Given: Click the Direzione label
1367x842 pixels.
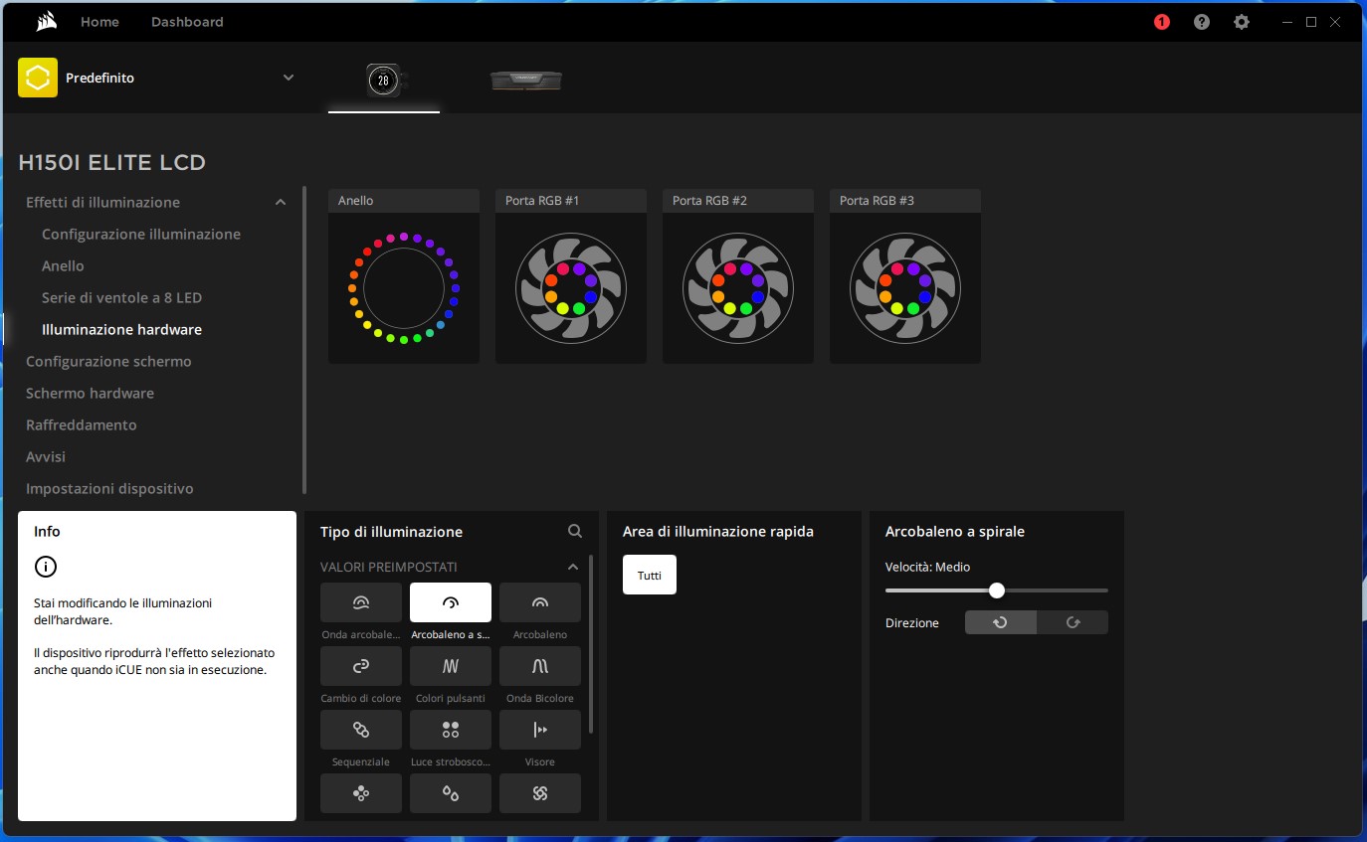Looking at the screenshot, I should pos(912,622).
